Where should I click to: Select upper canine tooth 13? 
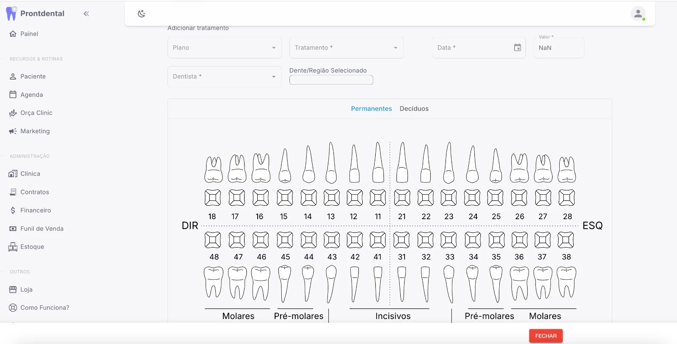[331, 162]
